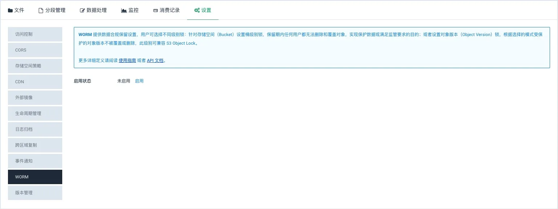Select 版本管理 in the sidebar
This screenshot has width=558, height=209.
tap(35, 193)
